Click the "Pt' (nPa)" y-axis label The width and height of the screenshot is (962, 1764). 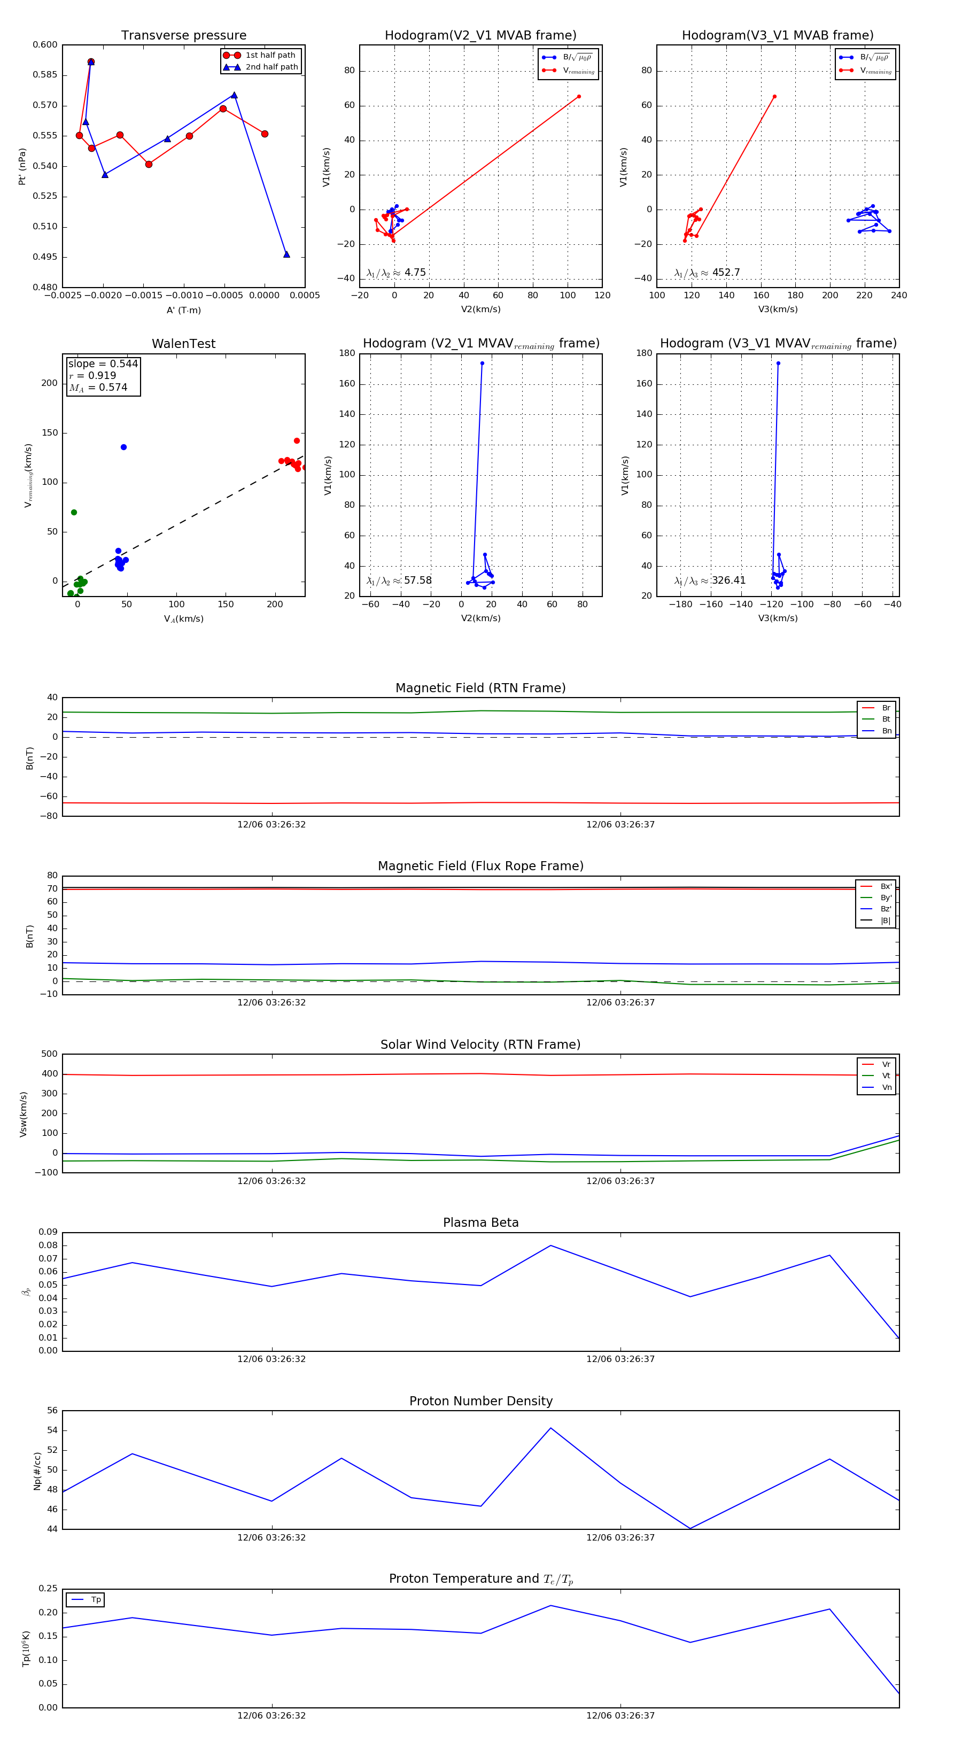click(x=22, y=166)
